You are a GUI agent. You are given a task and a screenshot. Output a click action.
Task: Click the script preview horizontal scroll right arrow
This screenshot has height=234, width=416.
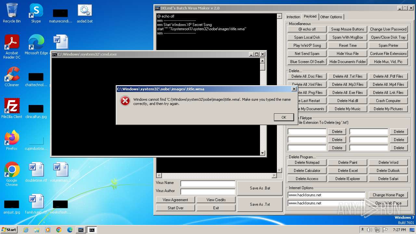tap(274, 175)
